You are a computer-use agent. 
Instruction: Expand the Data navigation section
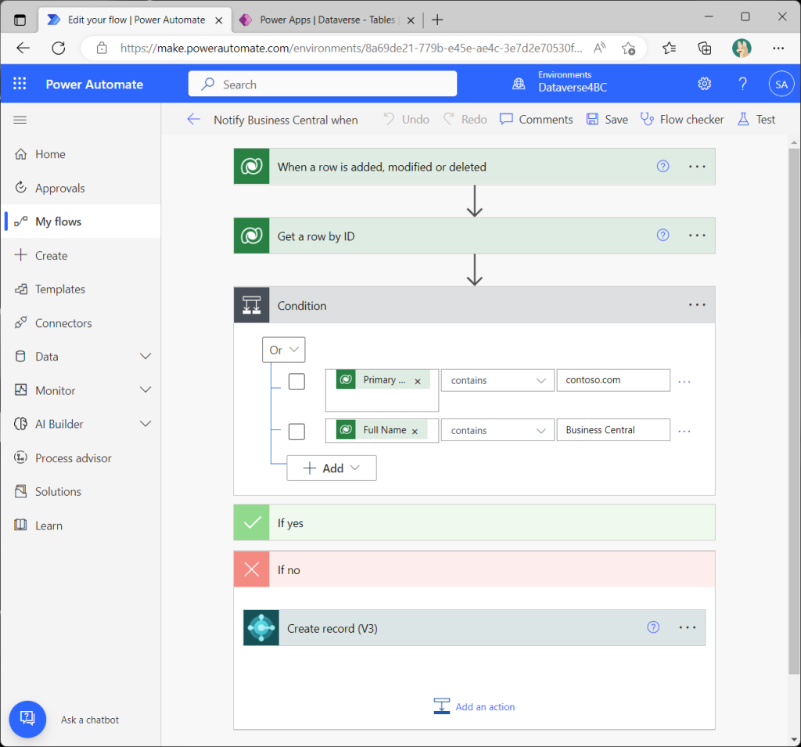point(145,356)
